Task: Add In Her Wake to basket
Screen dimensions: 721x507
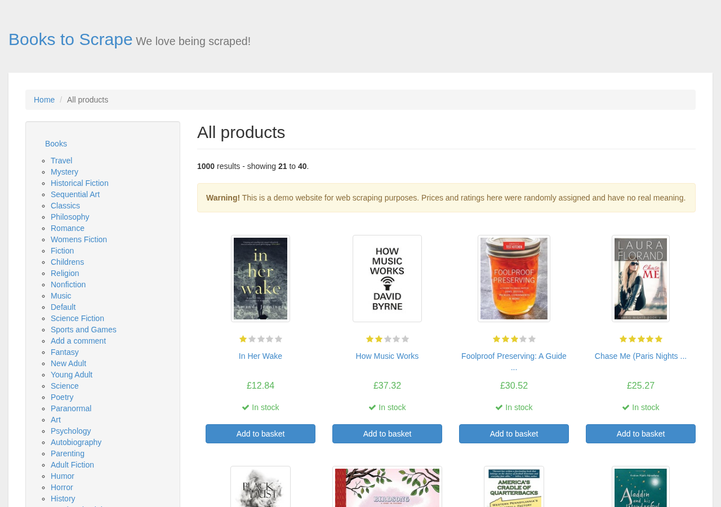Action: coord(260,434)
